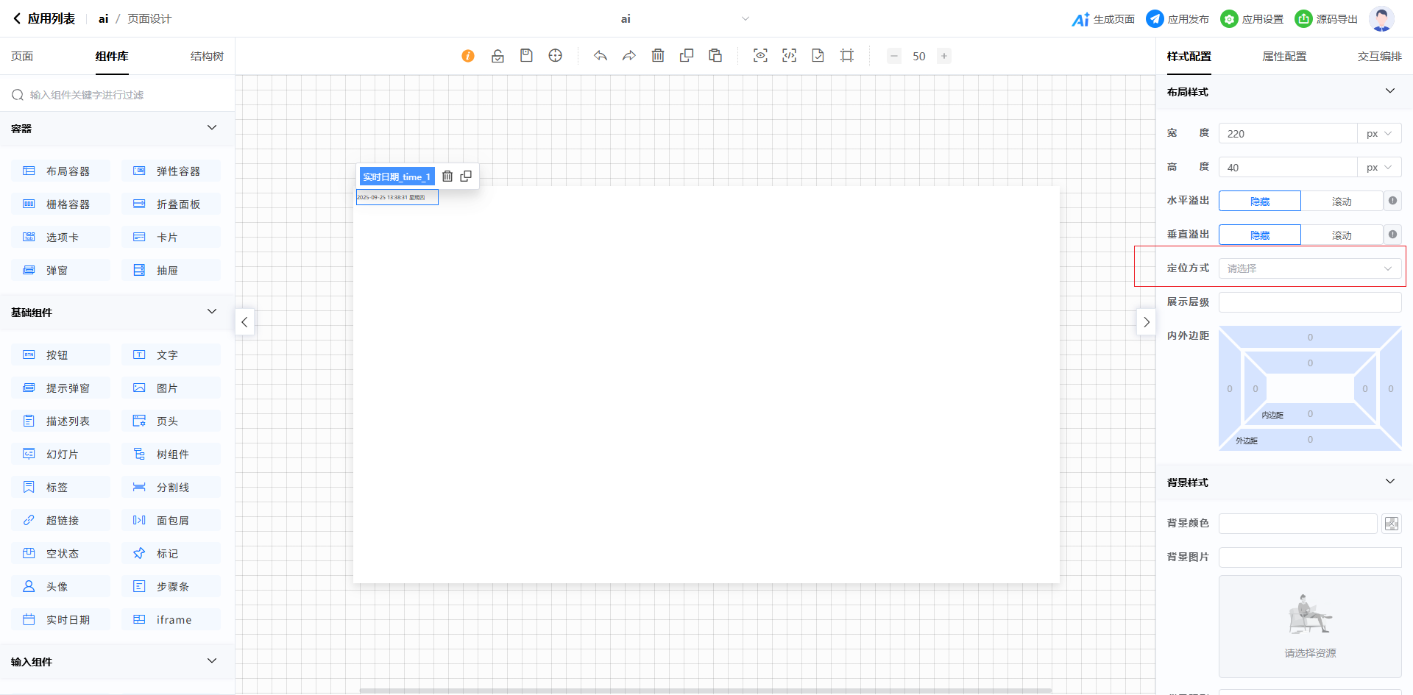Image resolution: width=1413 pixels, height=695 pixels.
Task: Click AI 生成页面 button
Action: coord(1103,19)
